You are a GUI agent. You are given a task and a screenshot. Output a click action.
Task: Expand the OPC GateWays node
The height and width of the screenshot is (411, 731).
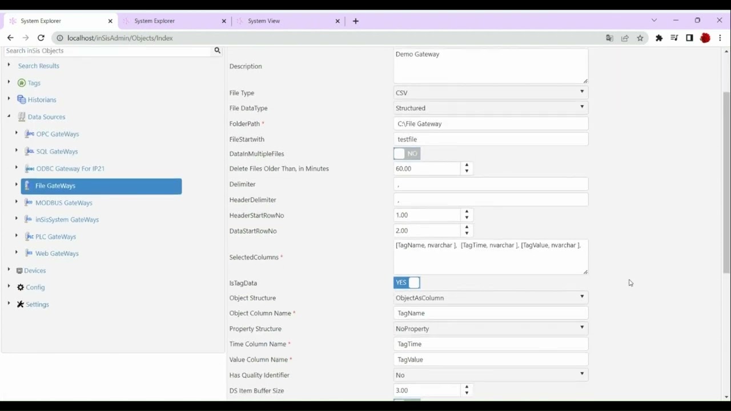17,133
